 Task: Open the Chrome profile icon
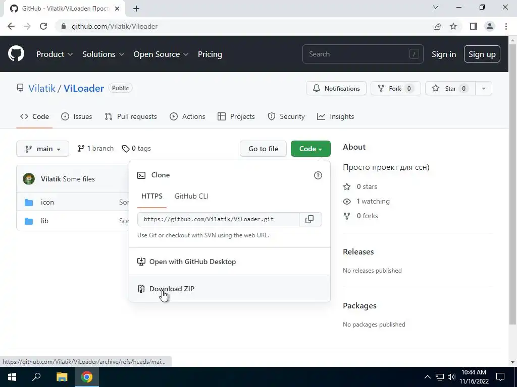coord(490,26)
